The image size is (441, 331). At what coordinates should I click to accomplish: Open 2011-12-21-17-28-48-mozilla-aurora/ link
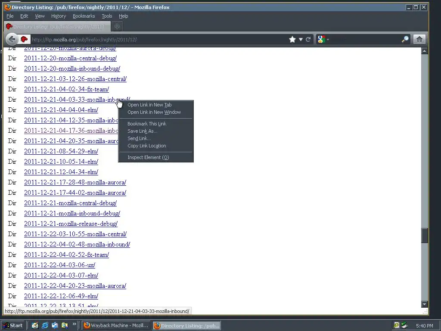click(x=75, y=182)
